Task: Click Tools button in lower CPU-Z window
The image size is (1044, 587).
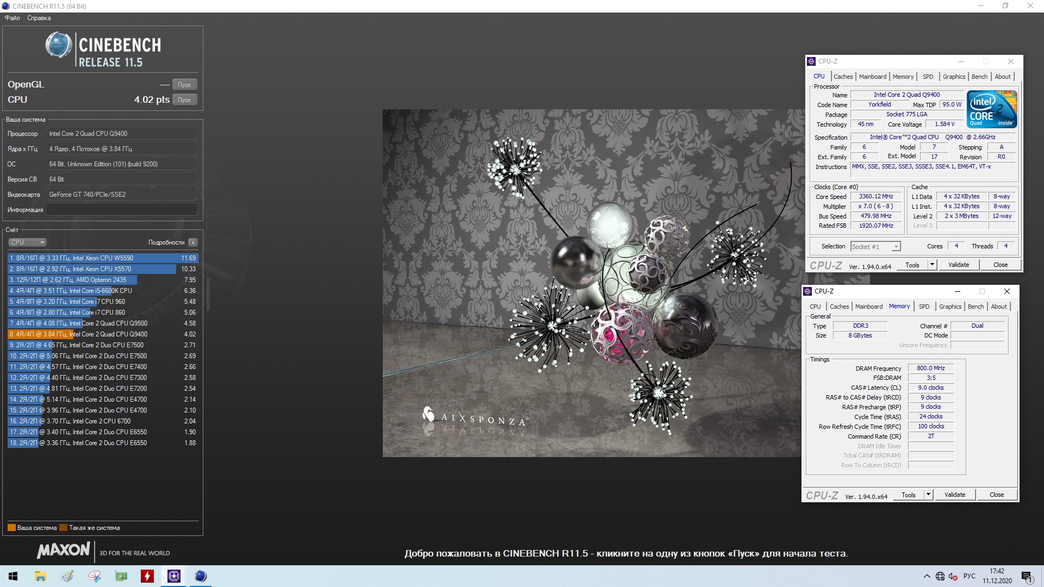Action: point(909,495)
